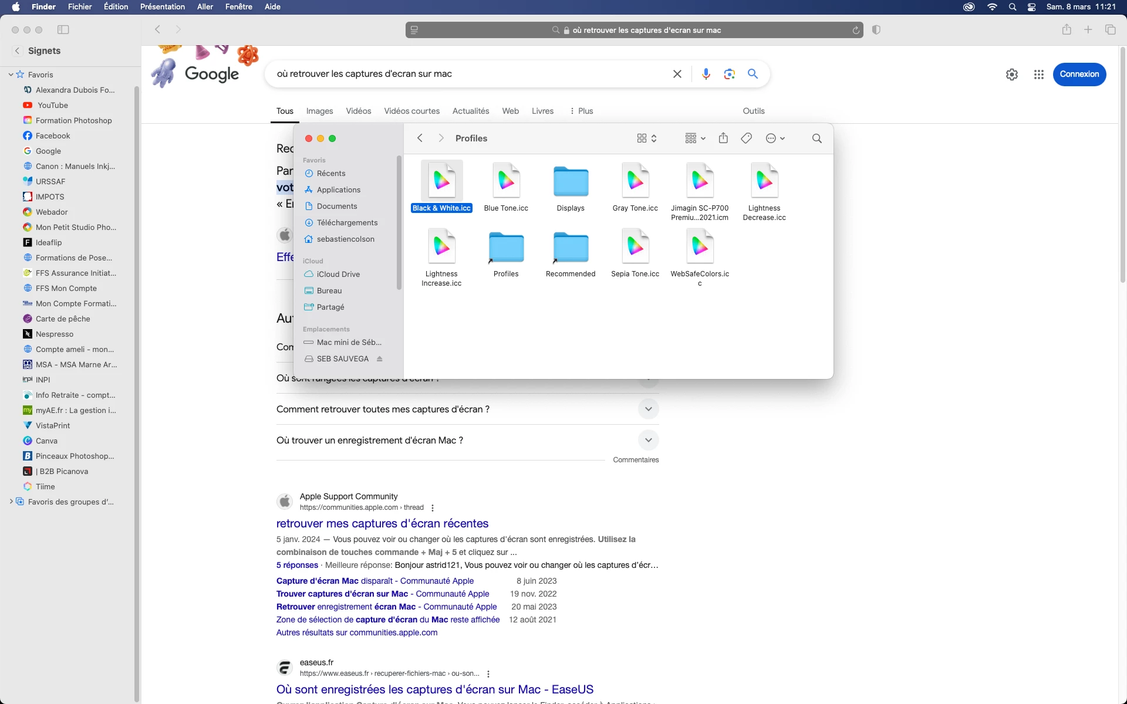This screenshot has height=704, width=1127.
Task: Open 'retrouver mes captures d'écran récentes' link
Action: point(382,523)
